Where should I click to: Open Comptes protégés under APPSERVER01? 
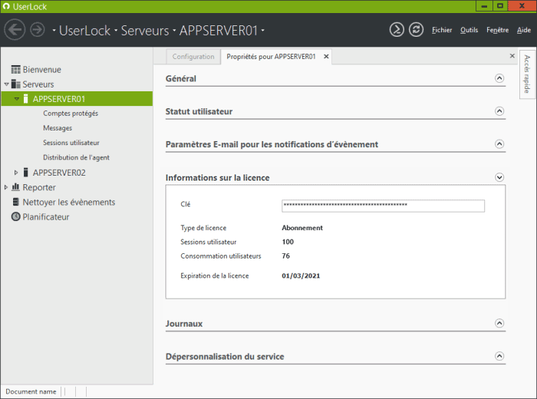[71, 114]
